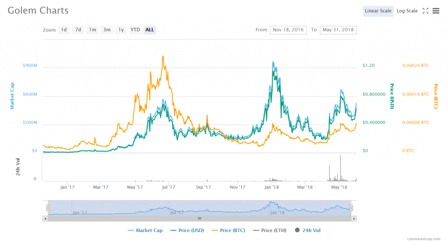The width and height of the screenshot is (448, 246).
Task: Set zoom to 3m
Action: pos(107,30)
